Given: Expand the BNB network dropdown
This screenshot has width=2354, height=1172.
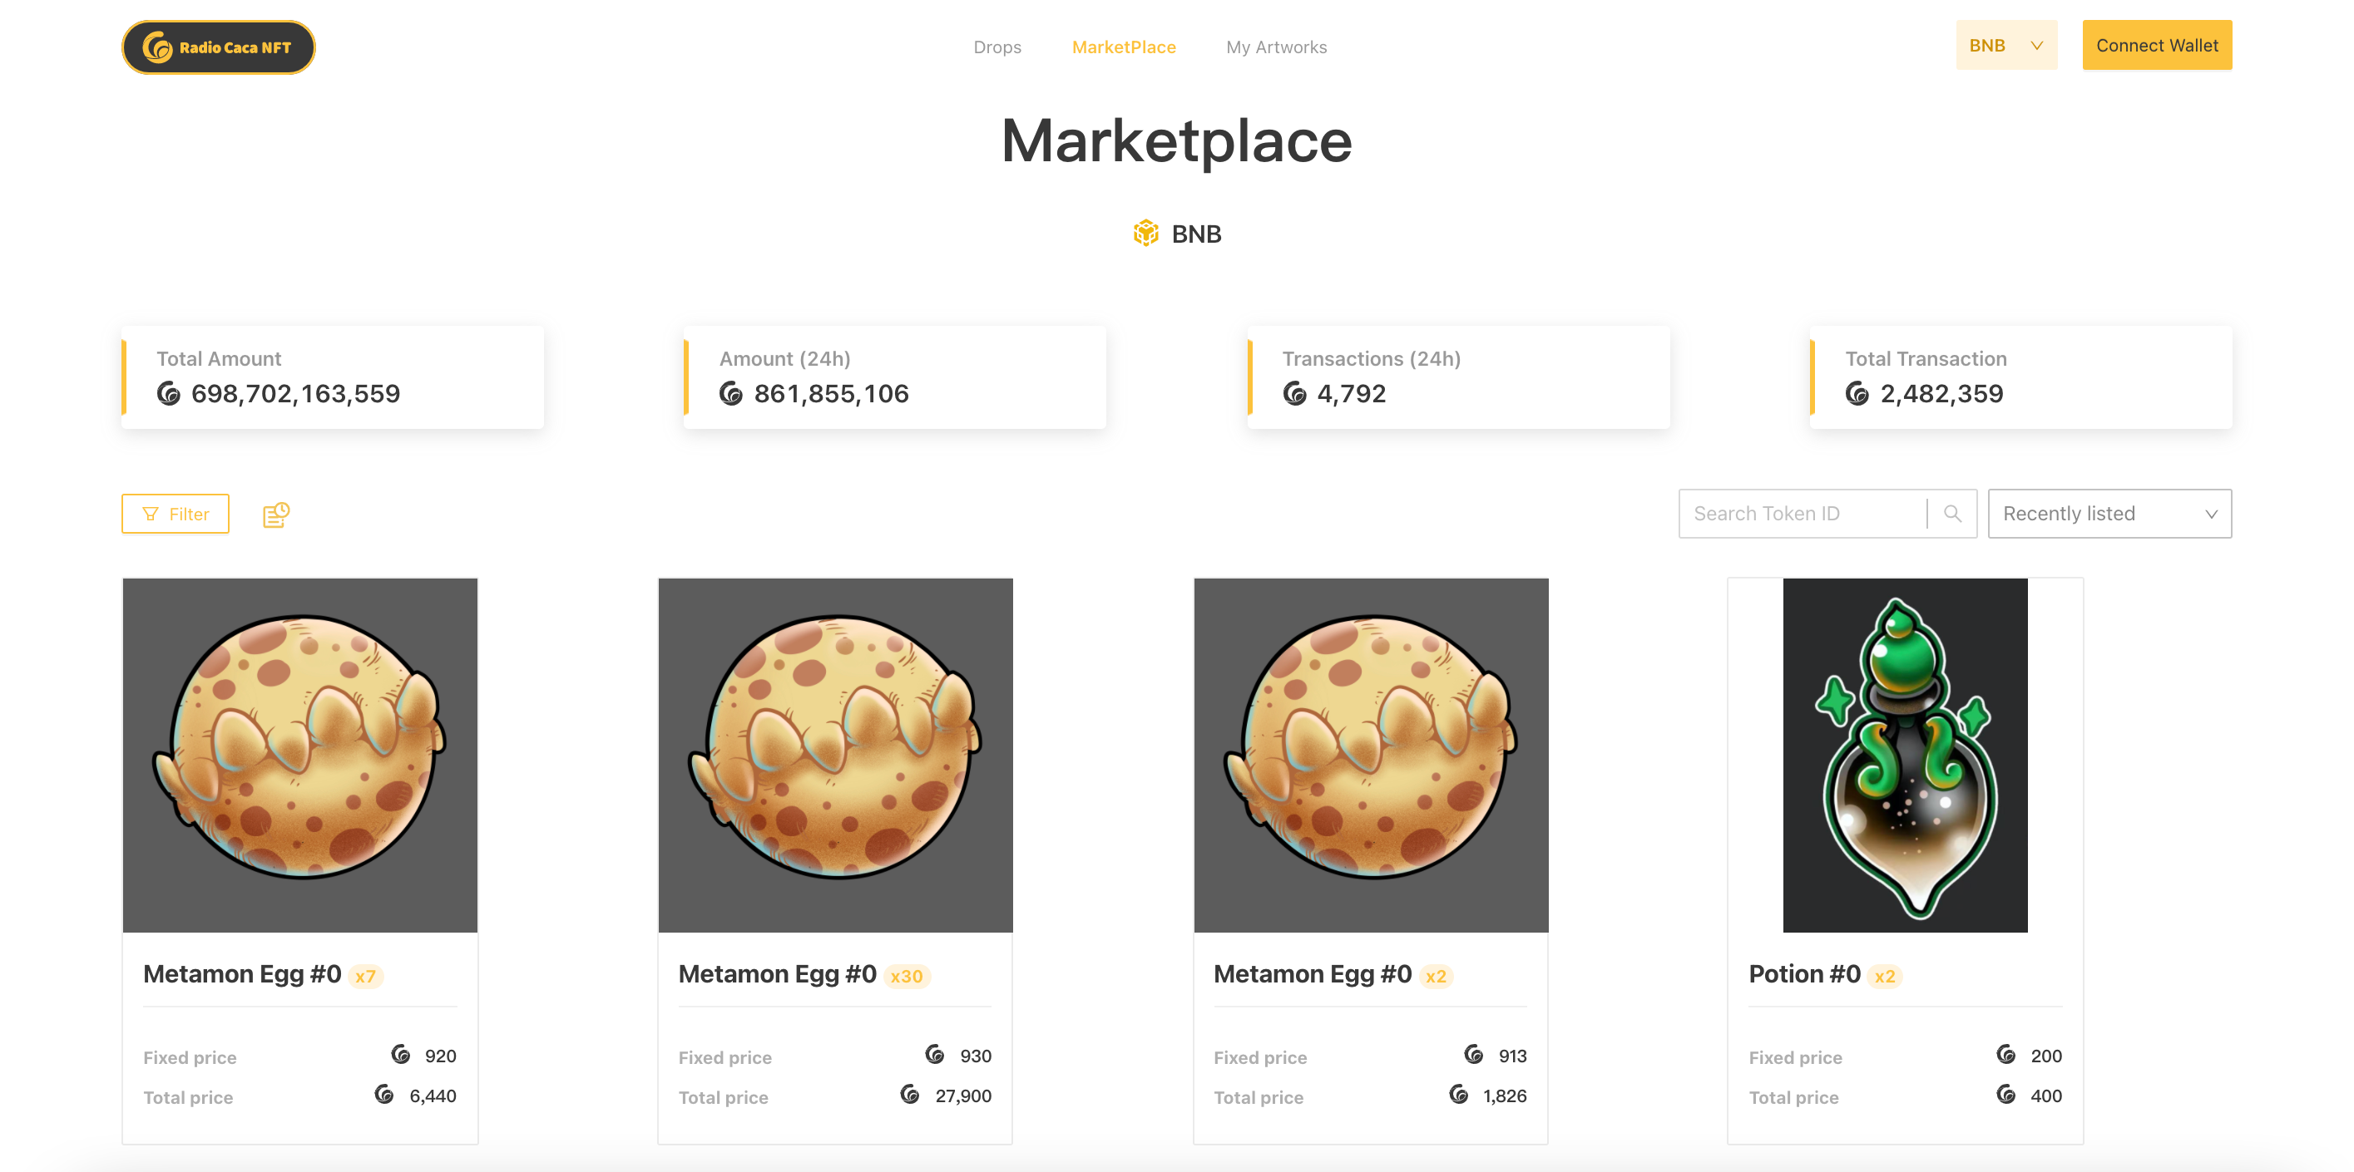Looking at the screenshot, I should [2005, 45].
